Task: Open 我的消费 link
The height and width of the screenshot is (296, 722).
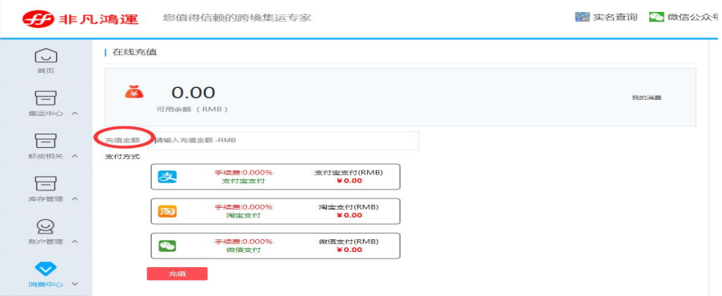Action: click(647, 98)
